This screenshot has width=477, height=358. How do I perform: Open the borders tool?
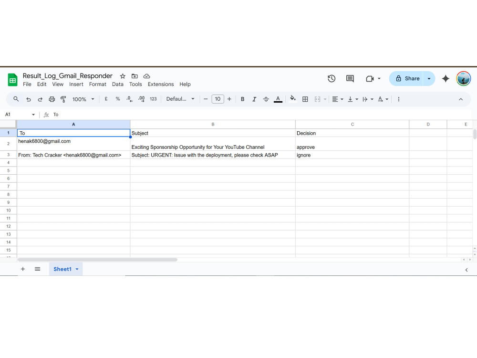305,99
